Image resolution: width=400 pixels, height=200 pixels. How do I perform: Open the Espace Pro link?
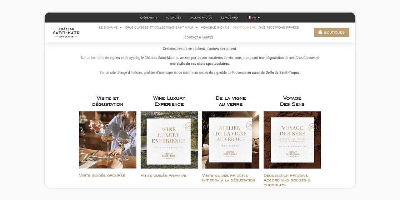point(229,17)
